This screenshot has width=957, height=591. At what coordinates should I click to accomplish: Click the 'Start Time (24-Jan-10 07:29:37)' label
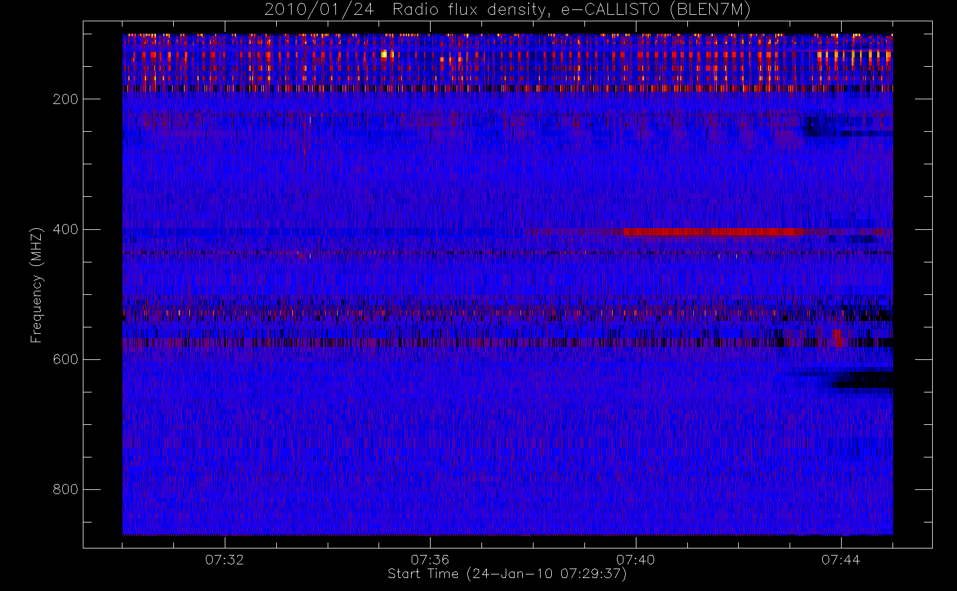point(507,574)
